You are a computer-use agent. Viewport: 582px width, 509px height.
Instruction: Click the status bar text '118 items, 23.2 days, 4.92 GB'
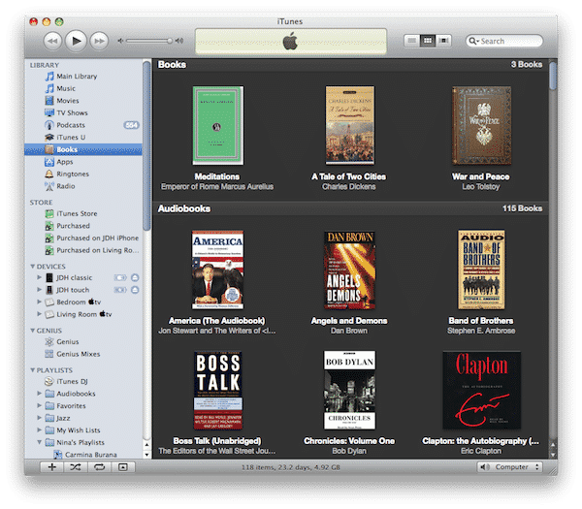291,467
